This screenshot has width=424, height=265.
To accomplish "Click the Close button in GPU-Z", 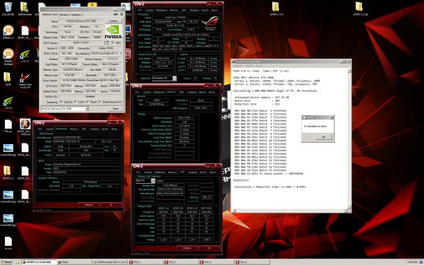I will pos(115,109).
